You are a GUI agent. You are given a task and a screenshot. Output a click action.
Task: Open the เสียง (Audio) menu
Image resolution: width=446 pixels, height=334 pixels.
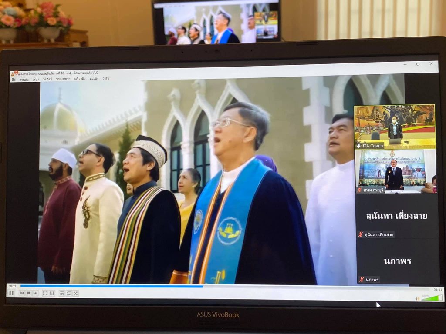[x=36, y=79]
